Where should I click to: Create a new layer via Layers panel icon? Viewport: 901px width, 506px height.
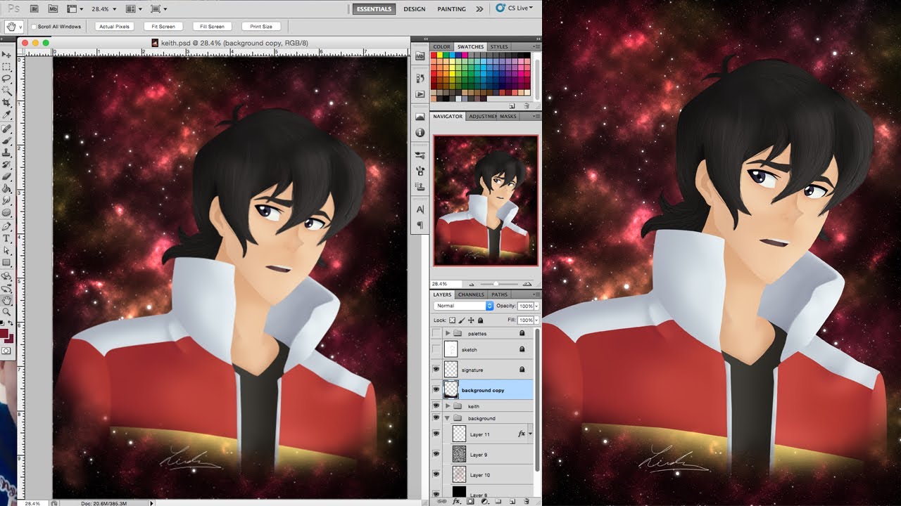point(512,501)
